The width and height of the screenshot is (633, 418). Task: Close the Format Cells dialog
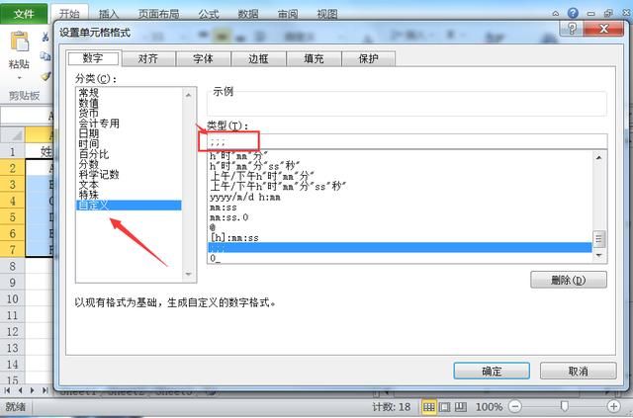(x=603, y=29)
